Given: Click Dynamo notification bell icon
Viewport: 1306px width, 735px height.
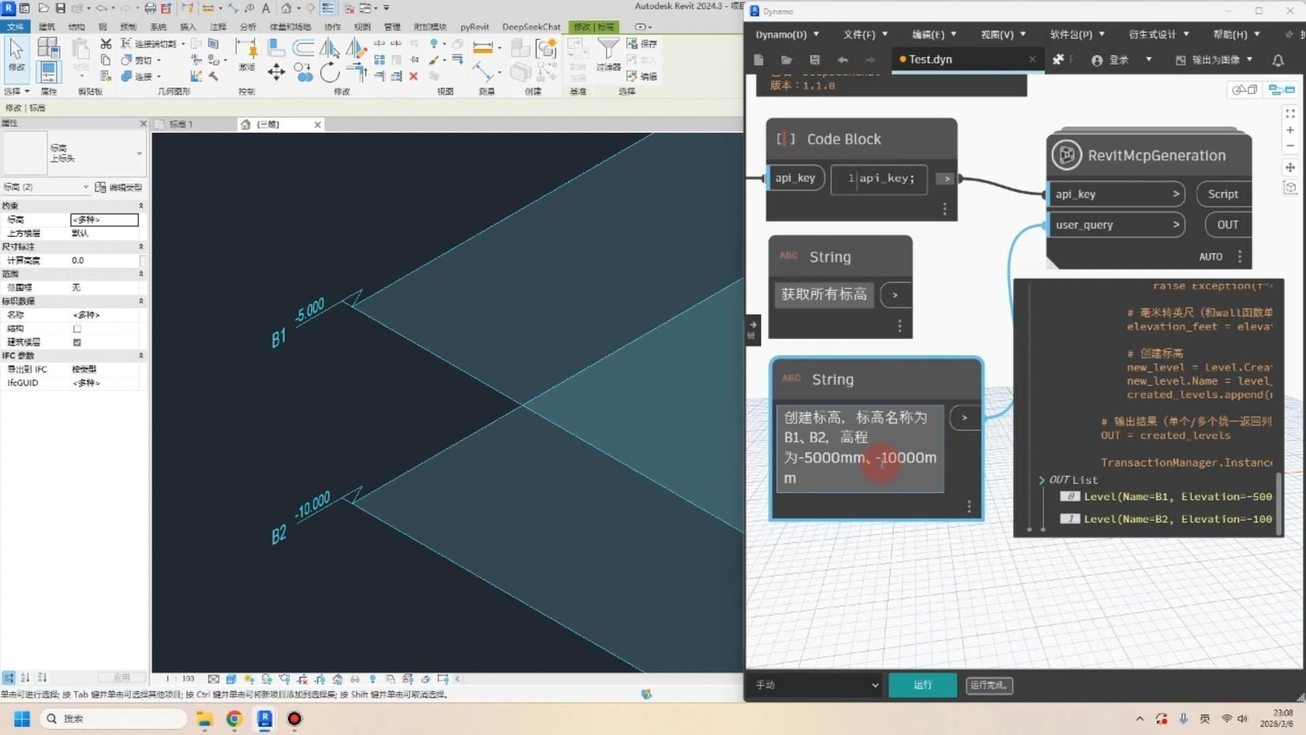Looking at the screenshot, I should tap(1277, 60).
